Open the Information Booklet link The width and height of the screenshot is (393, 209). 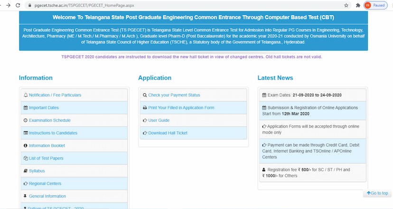(47, 145)
